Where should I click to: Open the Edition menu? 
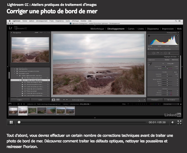(x=32, y=21)
